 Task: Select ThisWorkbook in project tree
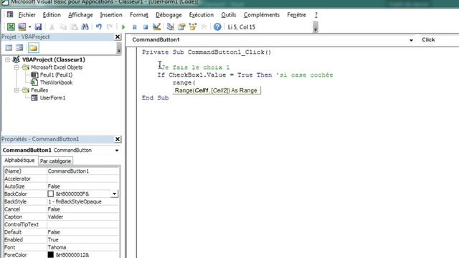pyautogui.click(x=56, y=82)
